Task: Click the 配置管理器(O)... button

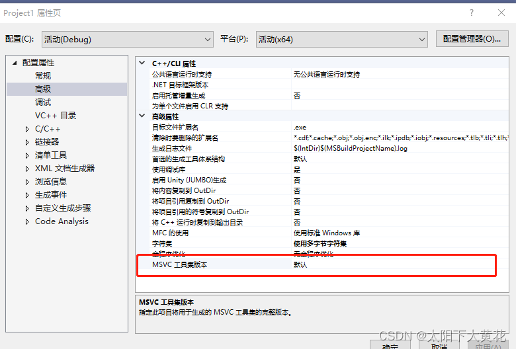Action: [x=472, y=39]
